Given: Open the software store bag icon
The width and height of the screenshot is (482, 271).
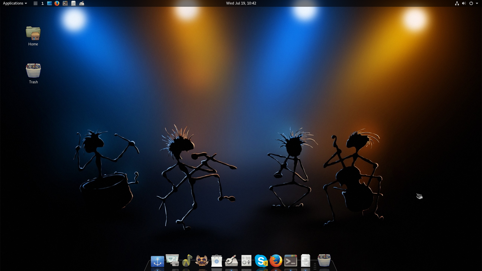Looking at the screenshot, I should click(x=217, y=261).
